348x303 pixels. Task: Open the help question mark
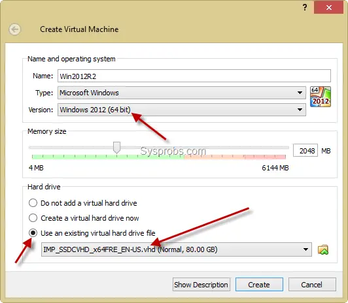[x=305, y=7]
